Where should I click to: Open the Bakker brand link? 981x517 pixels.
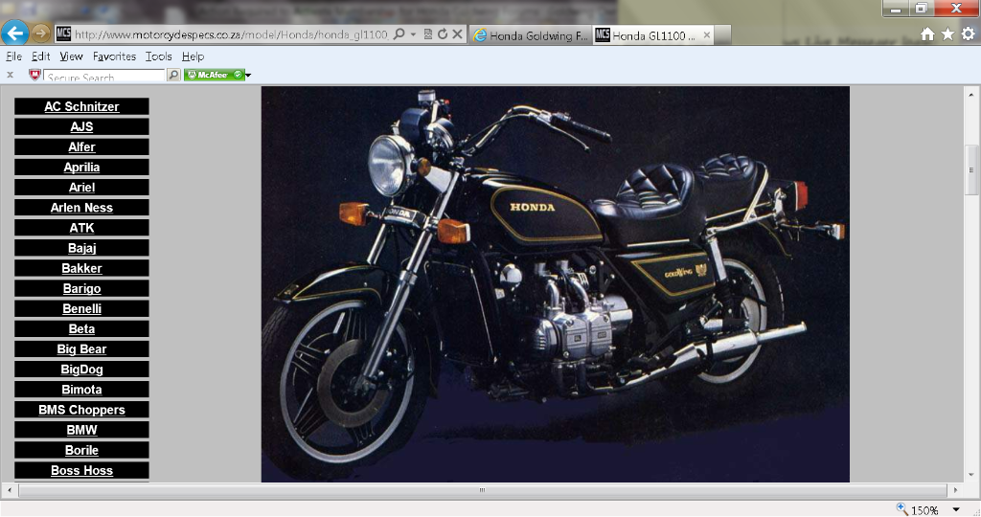(82, 268)
